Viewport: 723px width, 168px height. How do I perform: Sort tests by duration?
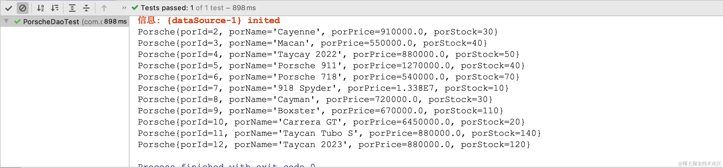[x=55, y=8]
